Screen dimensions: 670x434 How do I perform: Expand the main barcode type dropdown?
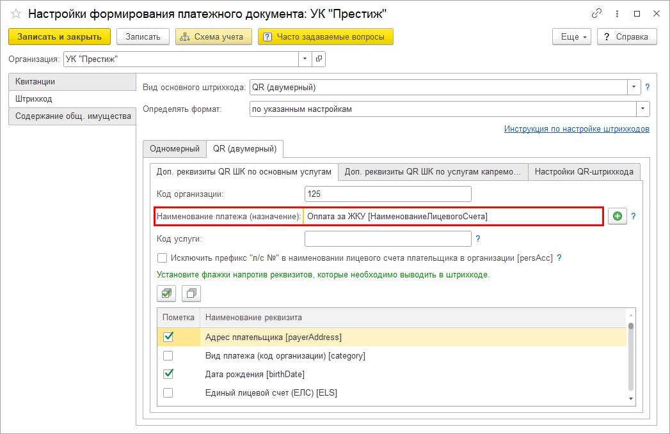coord(634,87)
